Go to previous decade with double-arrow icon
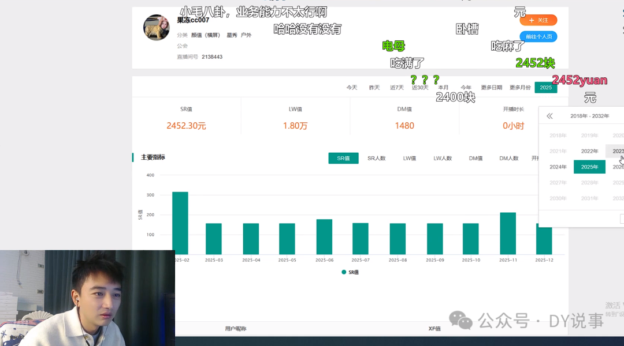The height and width of the screenshot is (346, 624). (x=549, y=116)
